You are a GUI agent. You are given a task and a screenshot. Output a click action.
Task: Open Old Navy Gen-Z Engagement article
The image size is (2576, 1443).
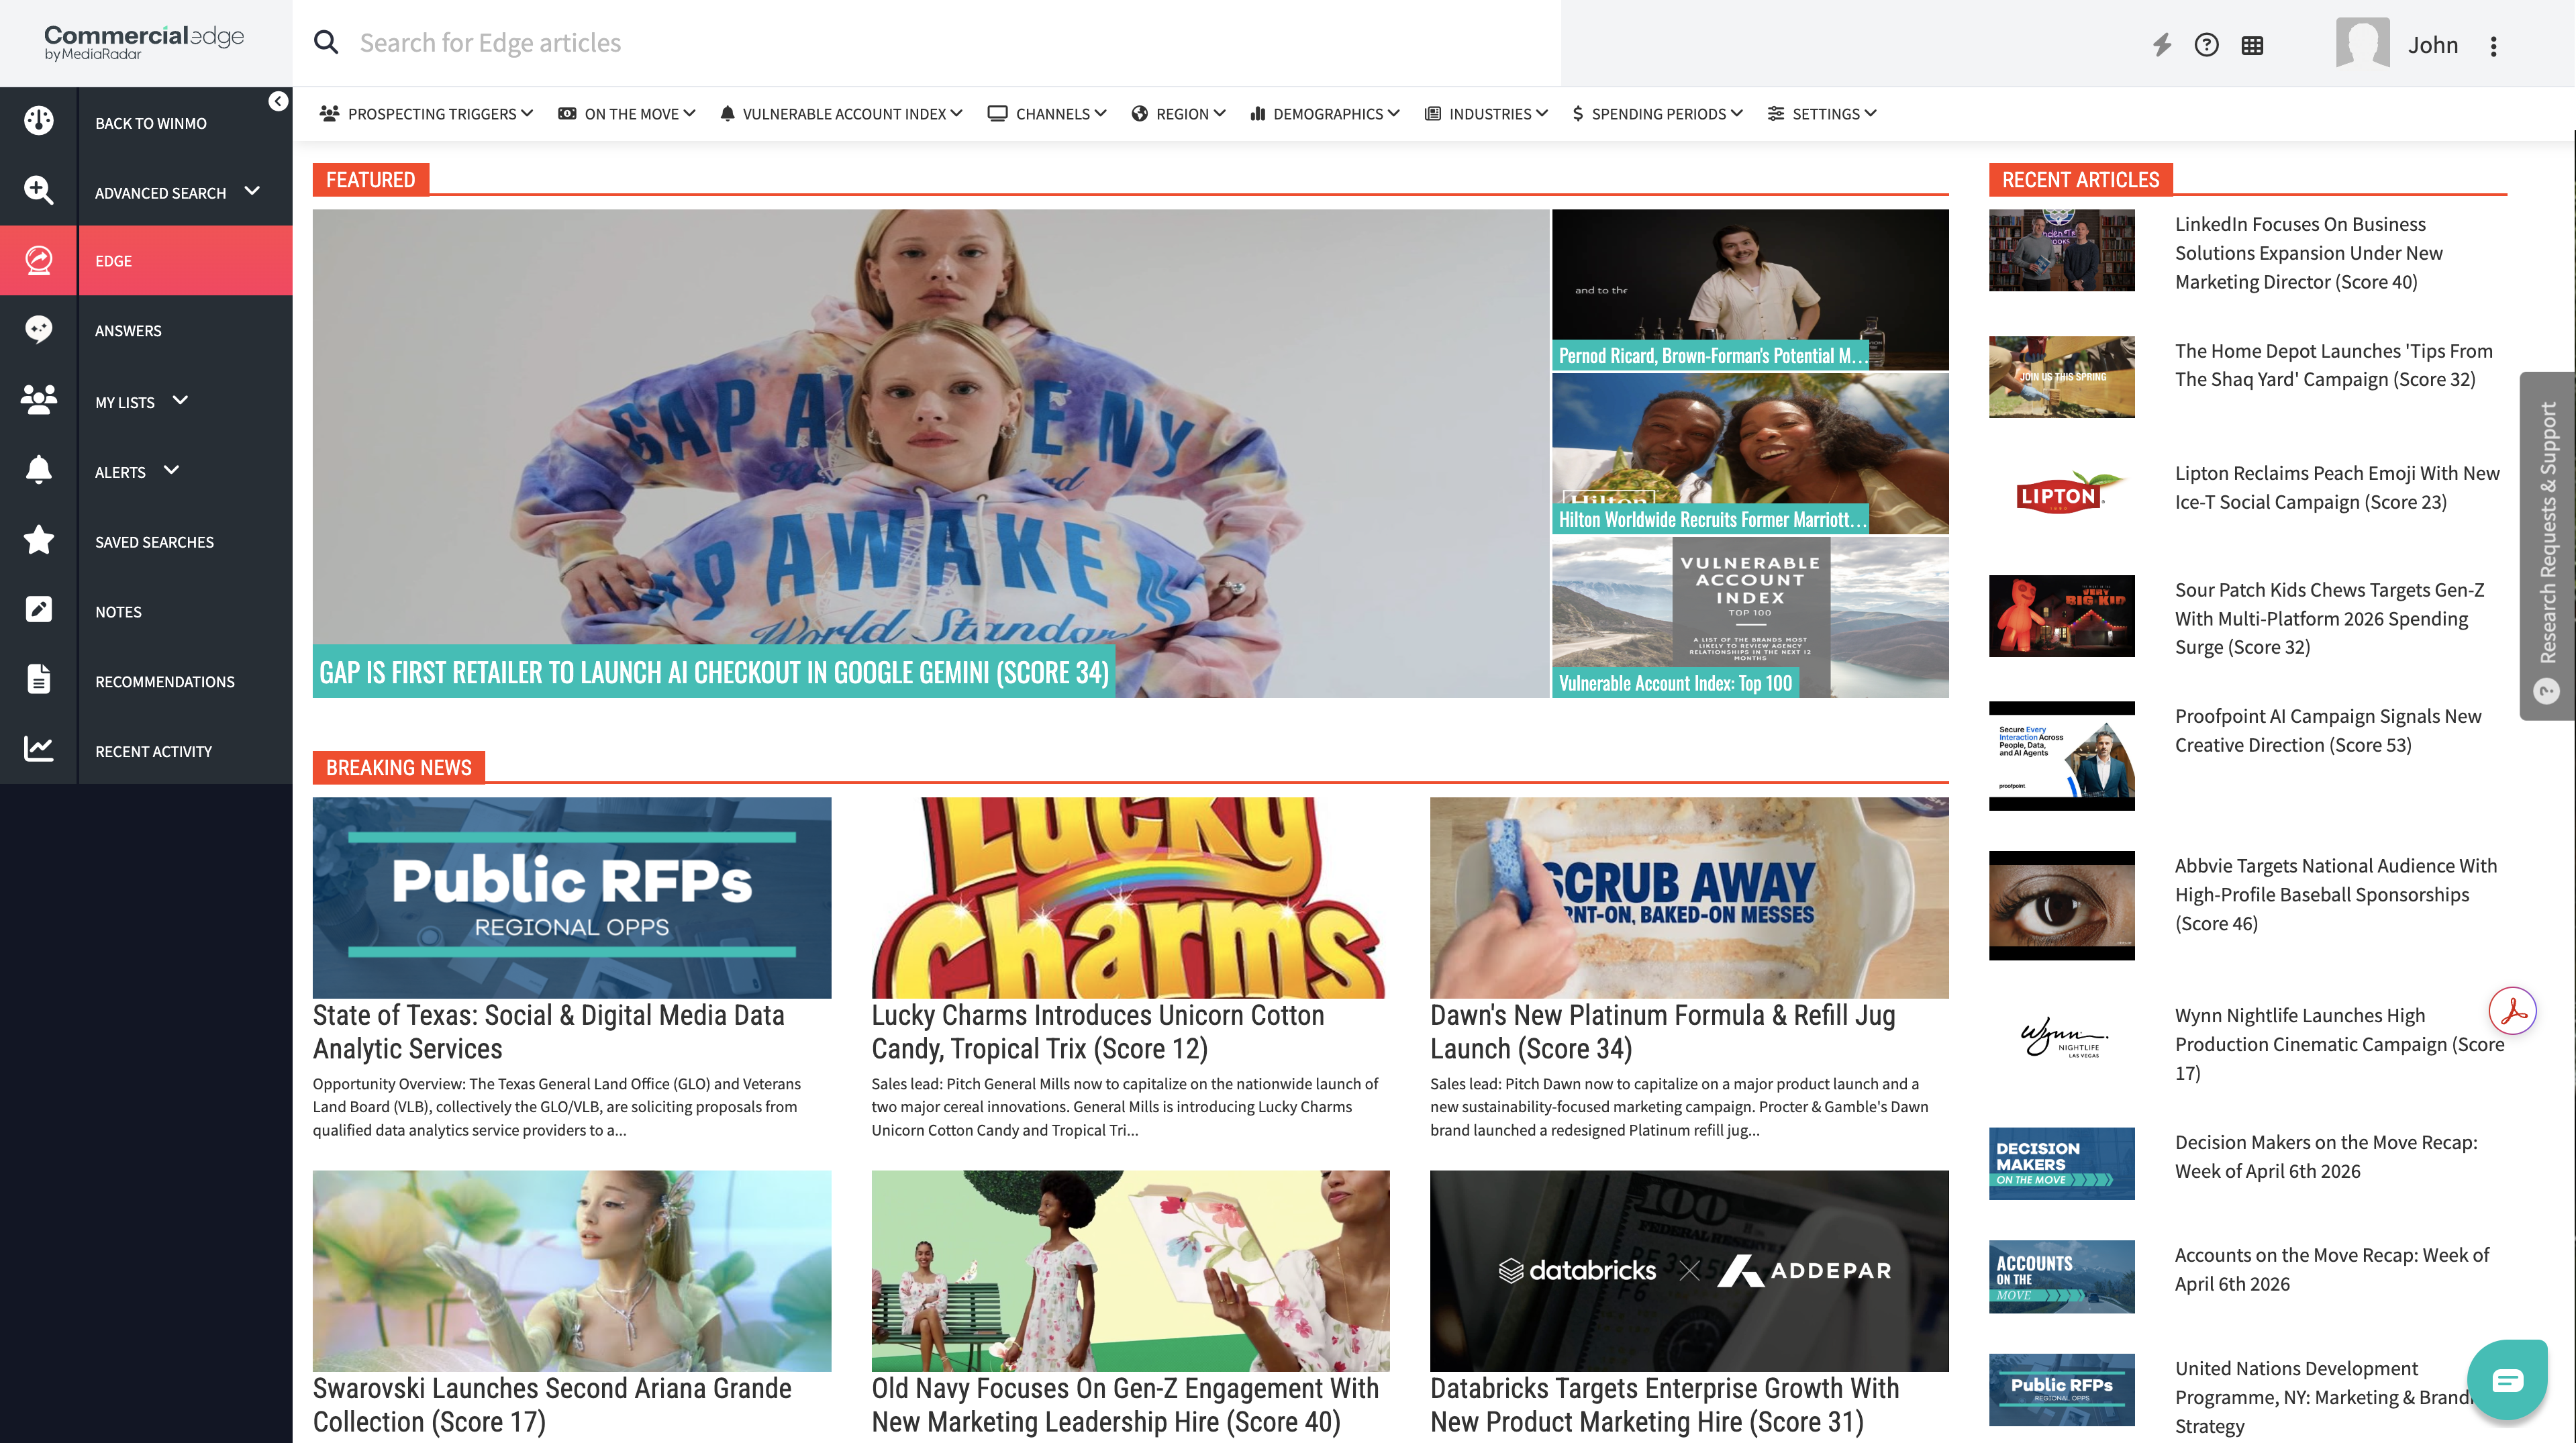coord(1125,1405)
